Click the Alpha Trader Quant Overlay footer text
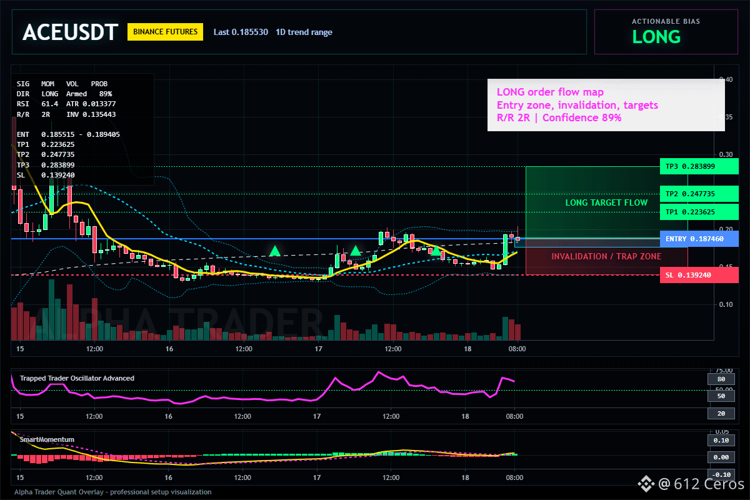Viewport: 750px width, 500px height. click(113, 492)
